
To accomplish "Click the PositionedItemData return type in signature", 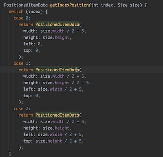I will (26, 5).
